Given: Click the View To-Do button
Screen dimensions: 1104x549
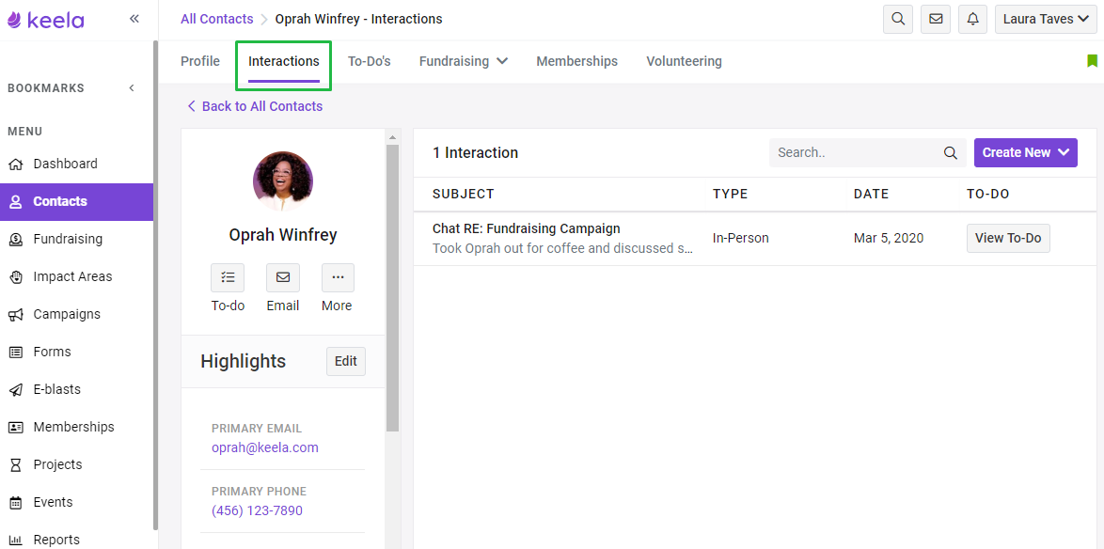Looking at the screenshot, I should tap(1008, 238).
